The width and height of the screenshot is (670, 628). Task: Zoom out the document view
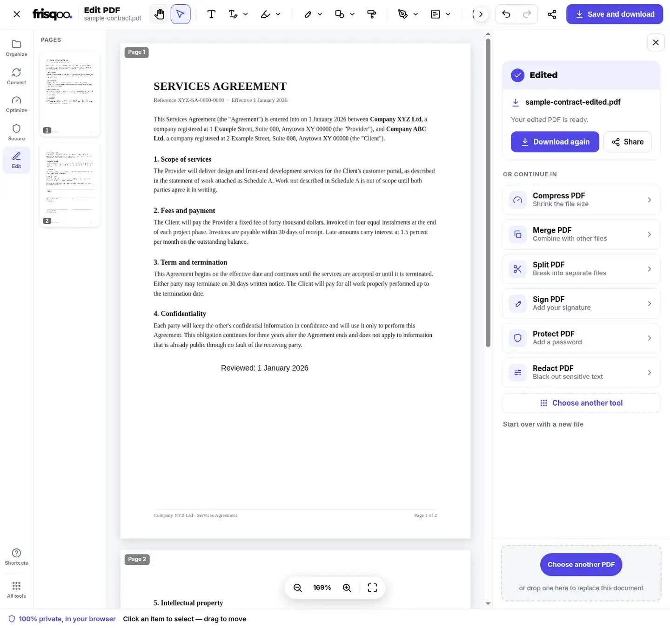(x=298, y=588)
